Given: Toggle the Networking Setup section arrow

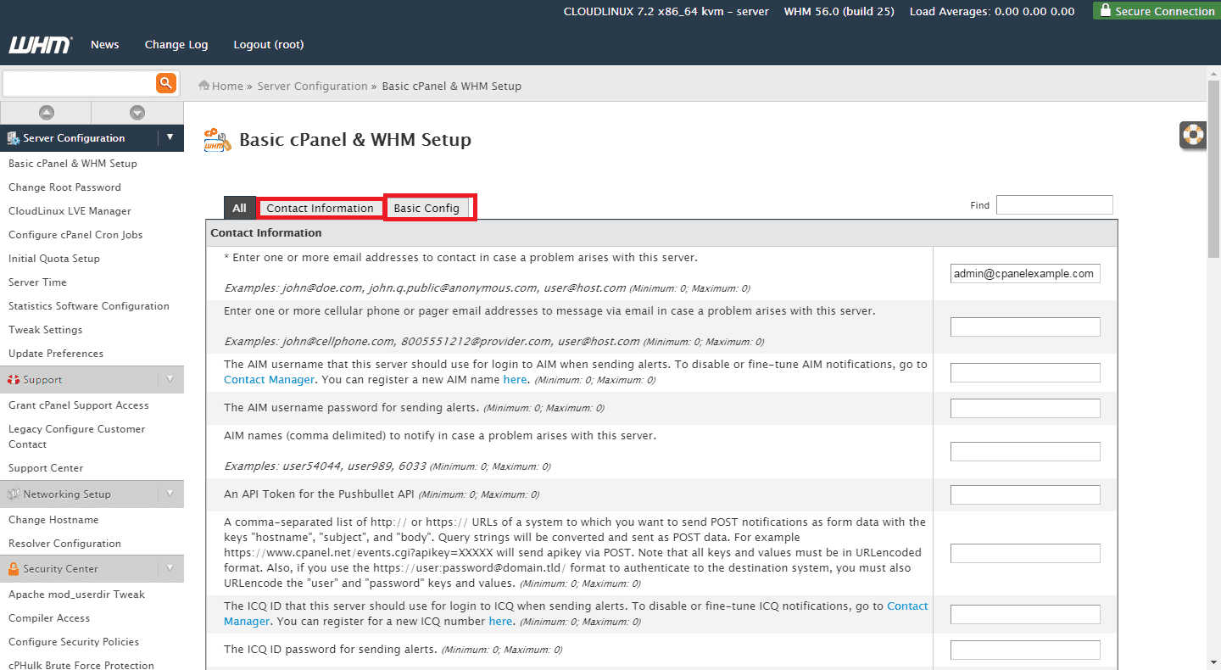Looking at the screenshot, I should click(x=170, y=494).
